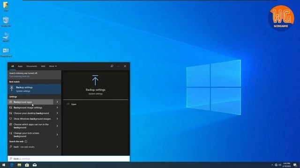Screen dimensions: 300x168
Task: Click the network icon in system tray
Action: pos(276,165)
